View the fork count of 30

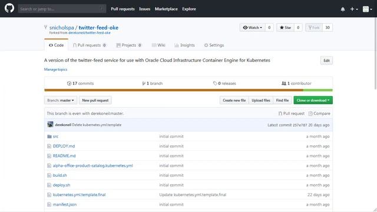[328, 28]
